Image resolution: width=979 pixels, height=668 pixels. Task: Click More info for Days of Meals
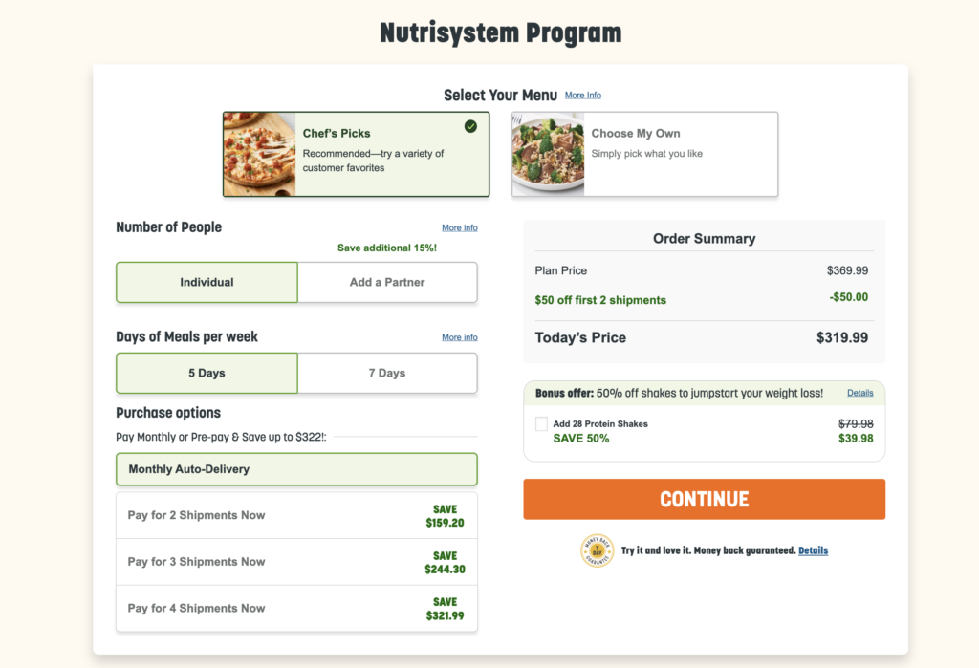460,337
